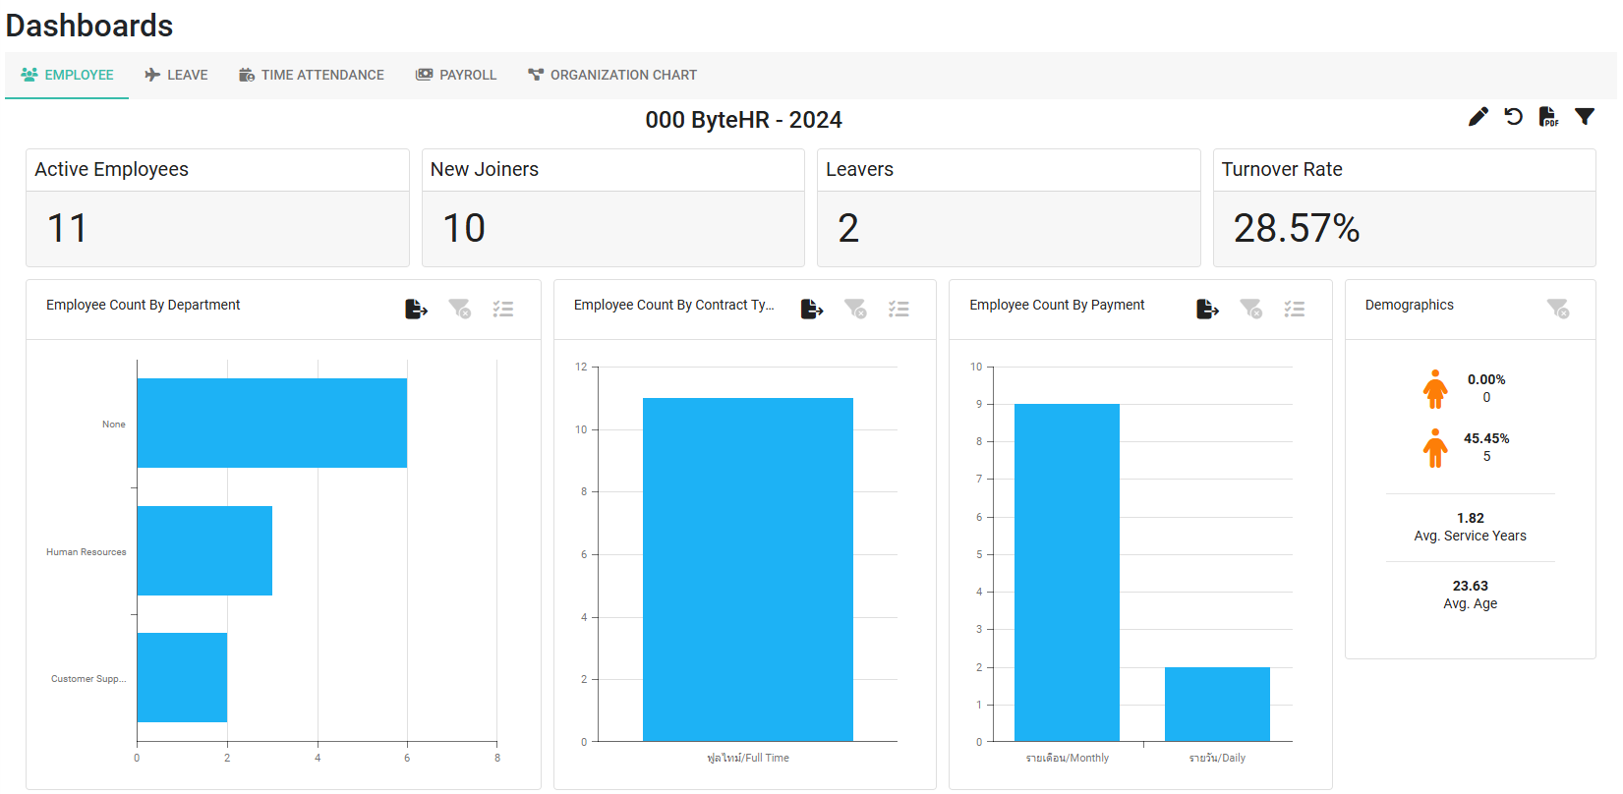Image resolution: width=1623 pixels, height=794 pixels.
Task: Click the Dashboards page heading
Action: pyautogui.click(x=89, y=26)
